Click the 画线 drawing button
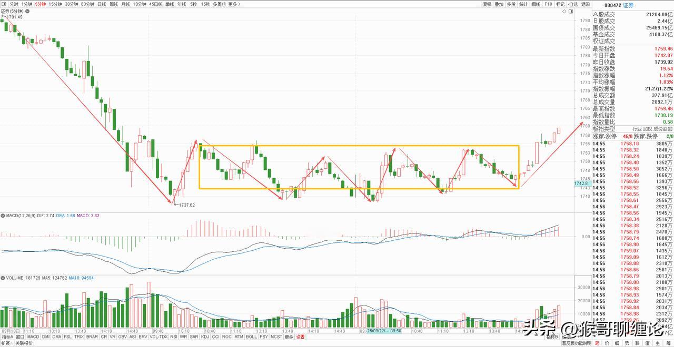The width and height of the screenshot is (674, 347). pyautogui.click(x=536, y=4)
